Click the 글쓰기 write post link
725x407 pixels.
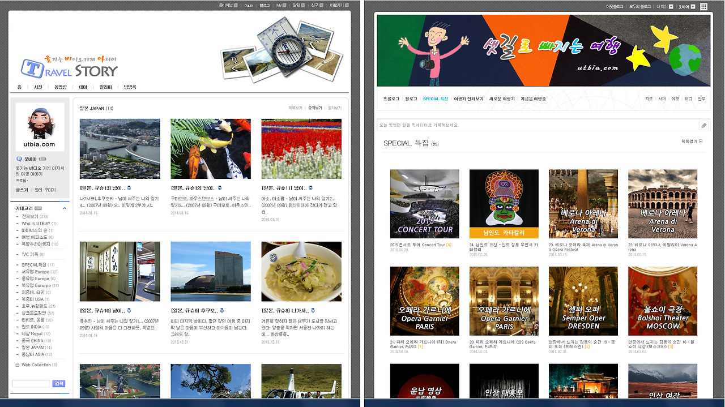point(22,190)
